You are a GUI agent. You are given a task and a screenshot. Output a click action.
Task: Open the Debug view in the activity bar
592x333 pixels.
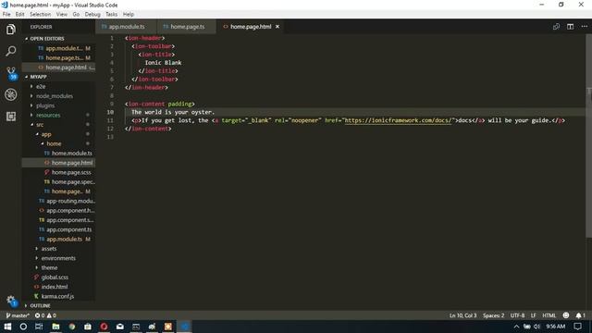[x=10, y=94]
